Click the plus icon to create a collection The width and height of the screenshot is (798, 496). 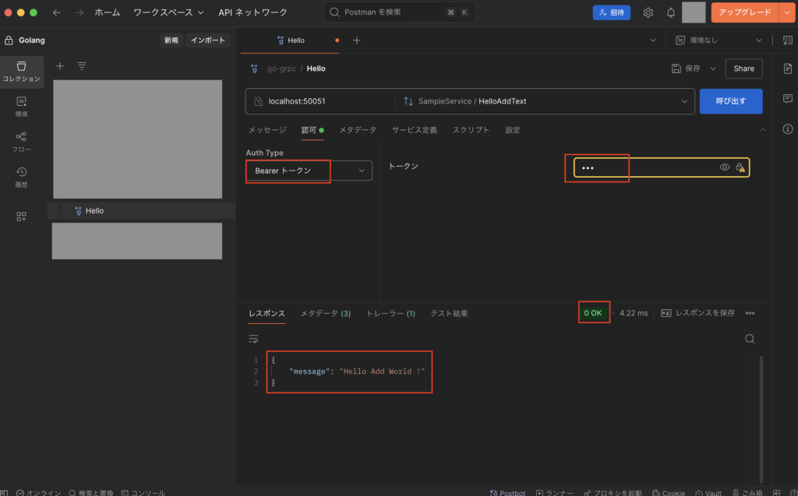pyautogui.click(x=59, y=66)
